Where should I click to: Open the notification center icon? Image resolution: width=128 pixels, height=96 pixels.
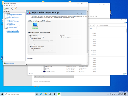(125, 94)
